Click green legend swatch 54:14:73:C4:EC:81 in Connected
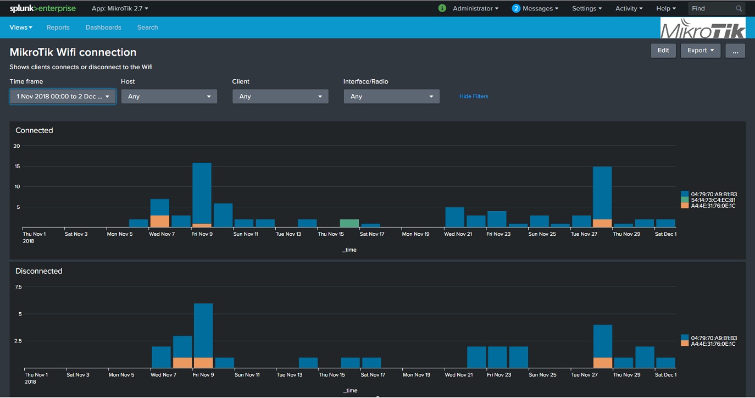 point(685,200)
